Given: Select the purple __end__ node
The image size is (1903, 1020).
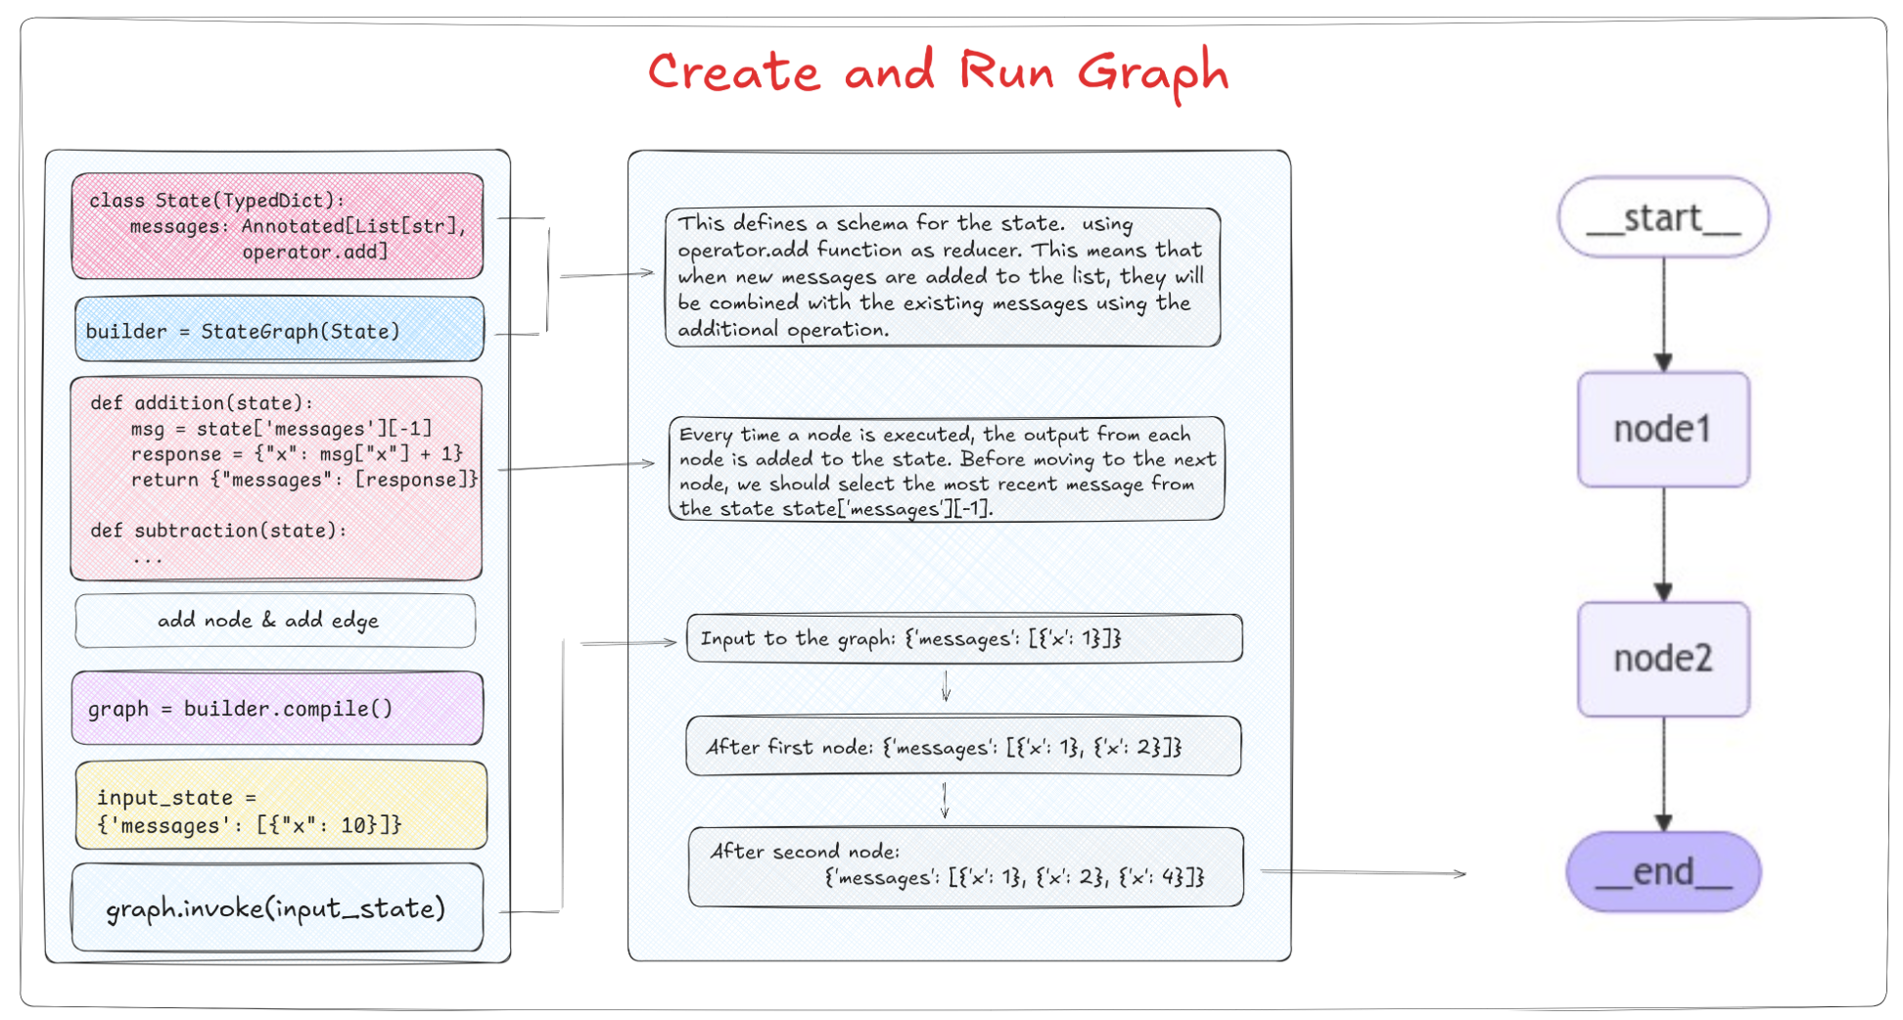Looking at the screenshot, I should pyautogui.click(x=1663, y=871).
